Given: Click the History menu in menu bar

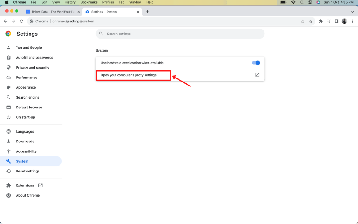Looking at the screenshot, I should click(70, 2).
